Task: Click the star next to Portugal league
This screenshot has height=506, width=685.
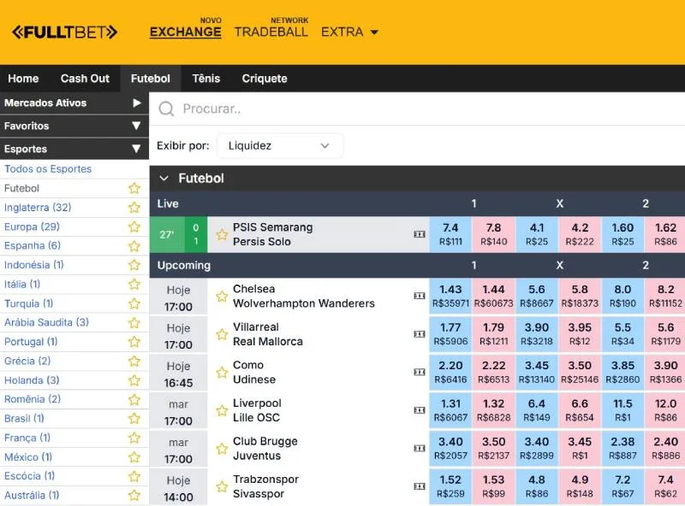Action: (x=133, y=341)
